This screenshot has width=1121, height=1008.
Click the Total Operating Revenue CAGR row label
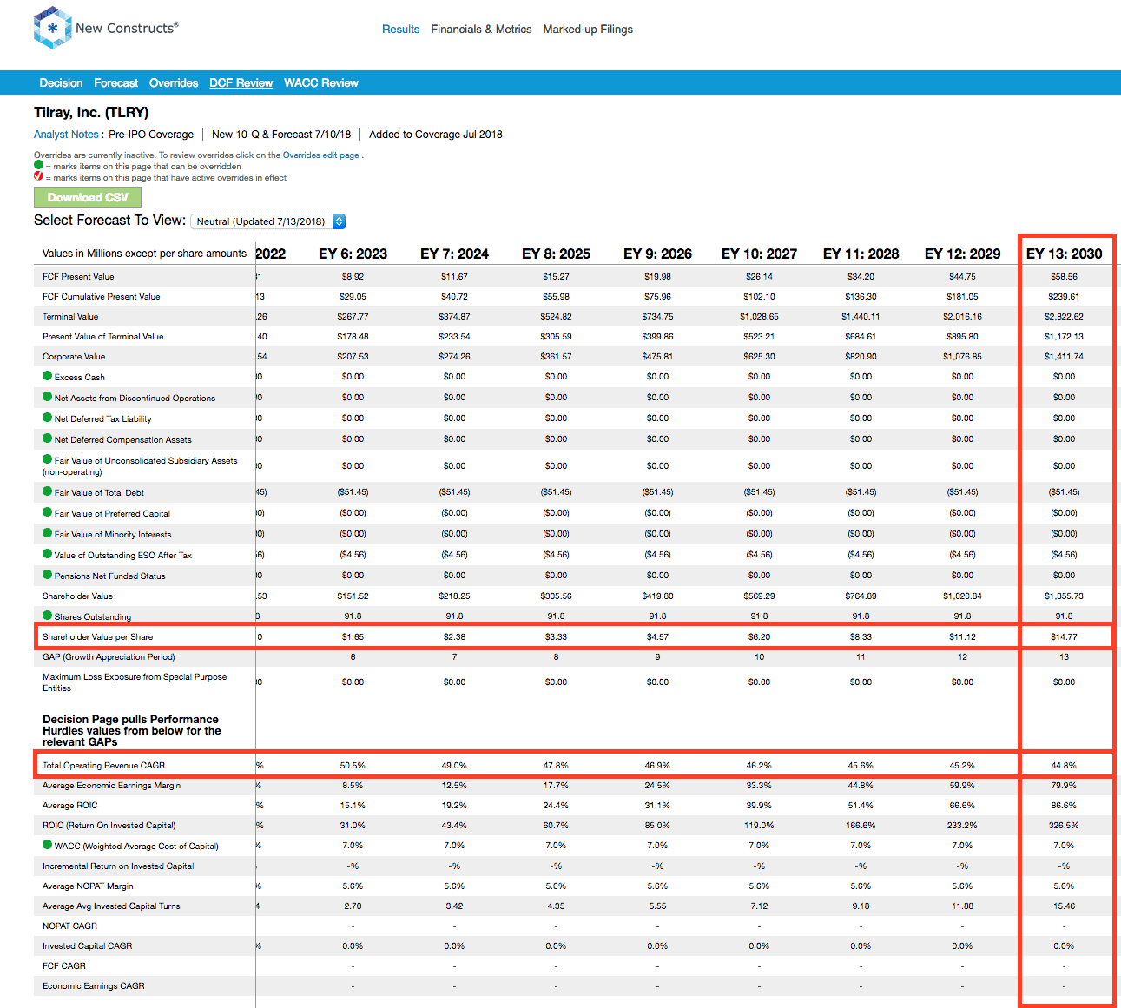[103, 765]
